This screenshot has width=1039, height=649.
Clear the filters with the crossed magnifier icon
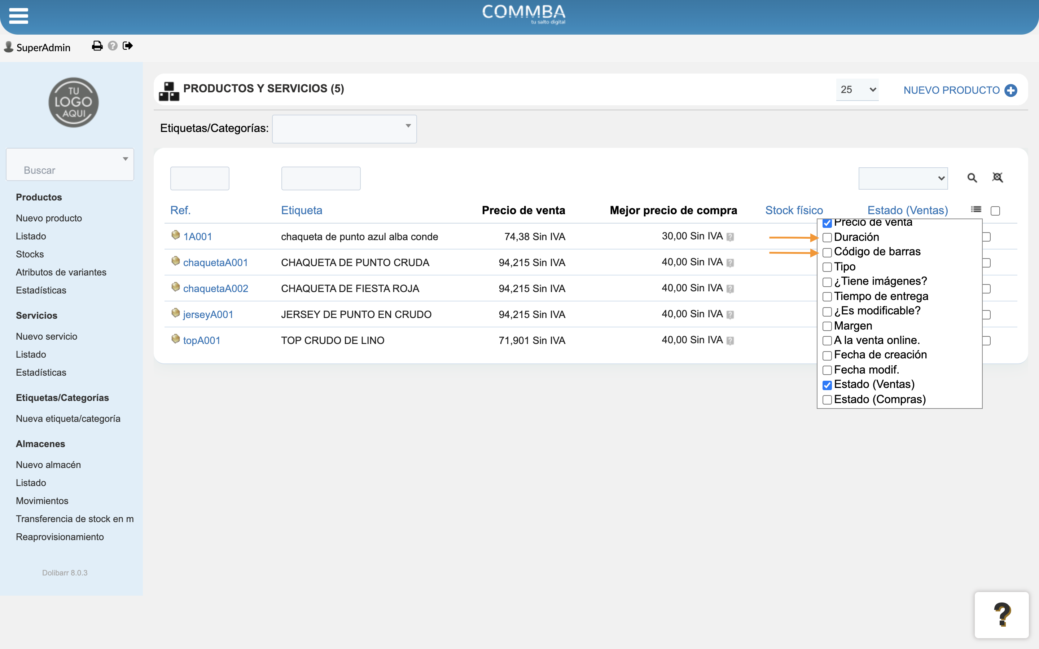(x=998, y=177)
